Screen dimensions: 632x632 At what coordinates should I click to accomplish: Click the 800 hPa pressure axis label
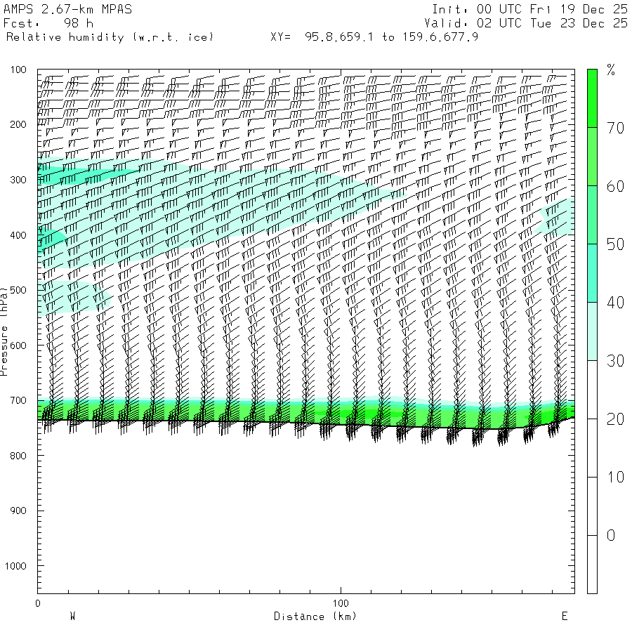coord(18,456)
